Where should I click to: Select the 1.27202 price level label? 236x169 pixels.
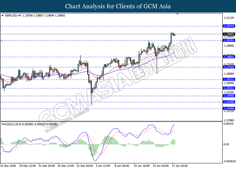click(x=229, y=67)
